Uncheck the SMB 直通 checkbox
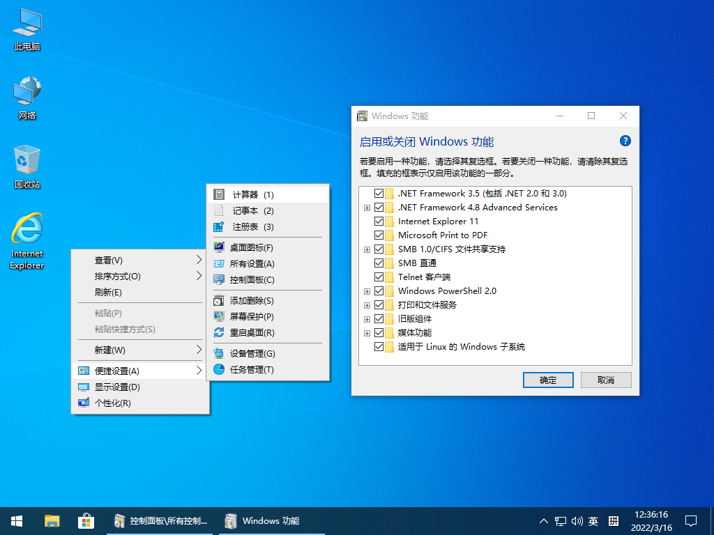The image size is (714, 535). point(379,263)
